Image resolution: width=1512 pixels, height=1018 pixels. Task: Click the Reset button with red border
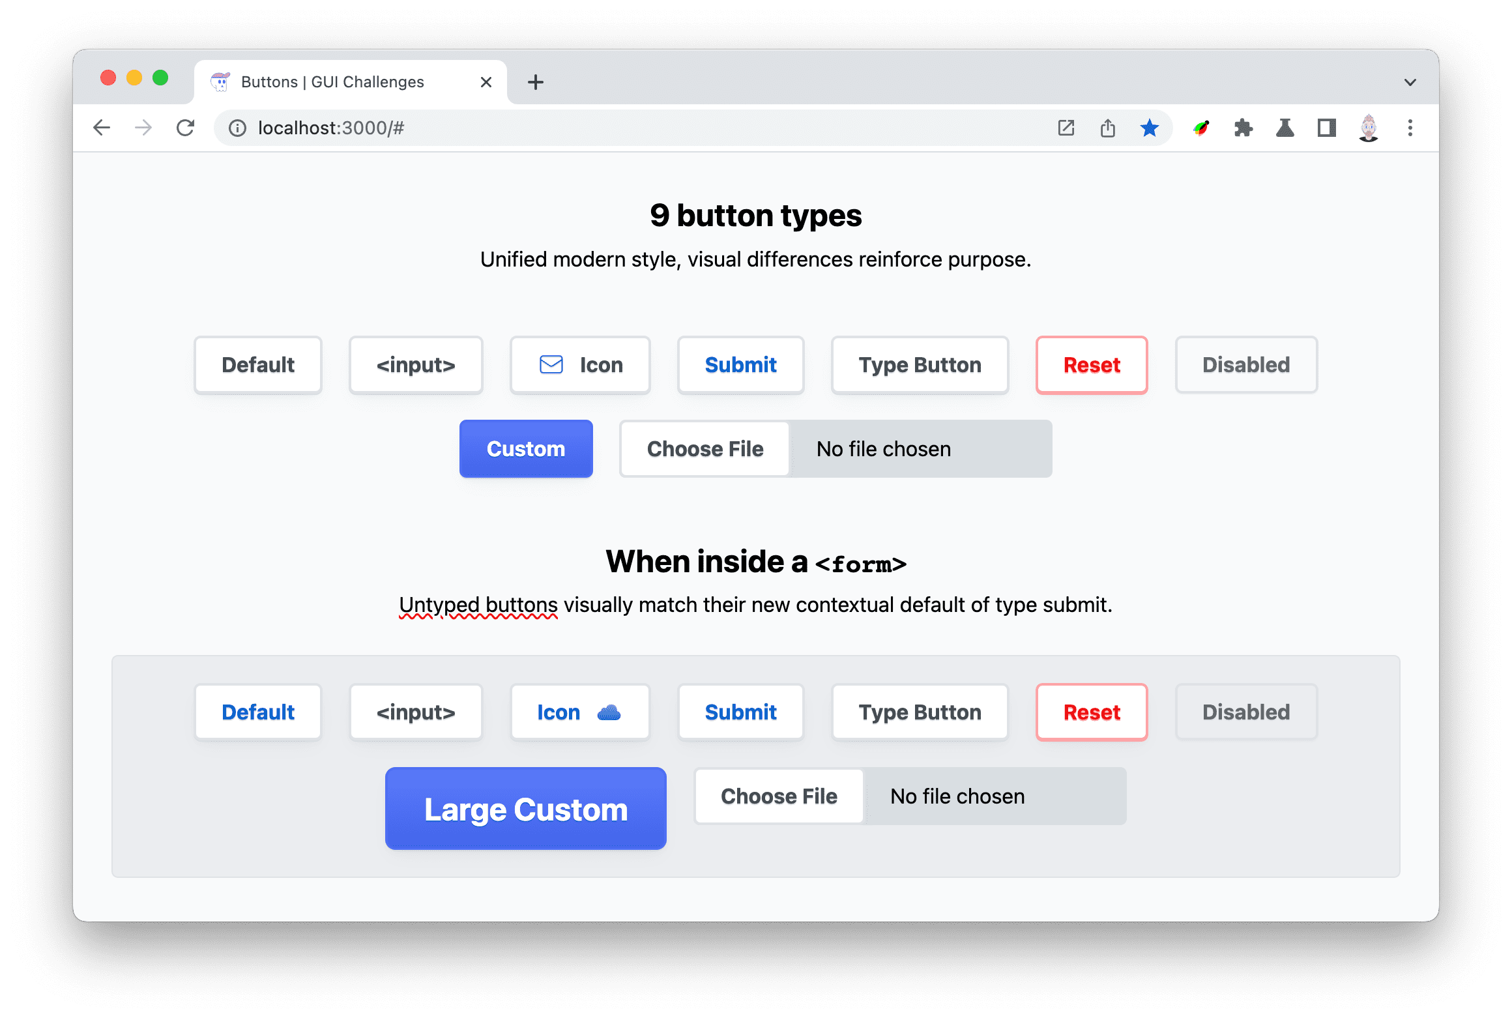[x=1090, y=365]
